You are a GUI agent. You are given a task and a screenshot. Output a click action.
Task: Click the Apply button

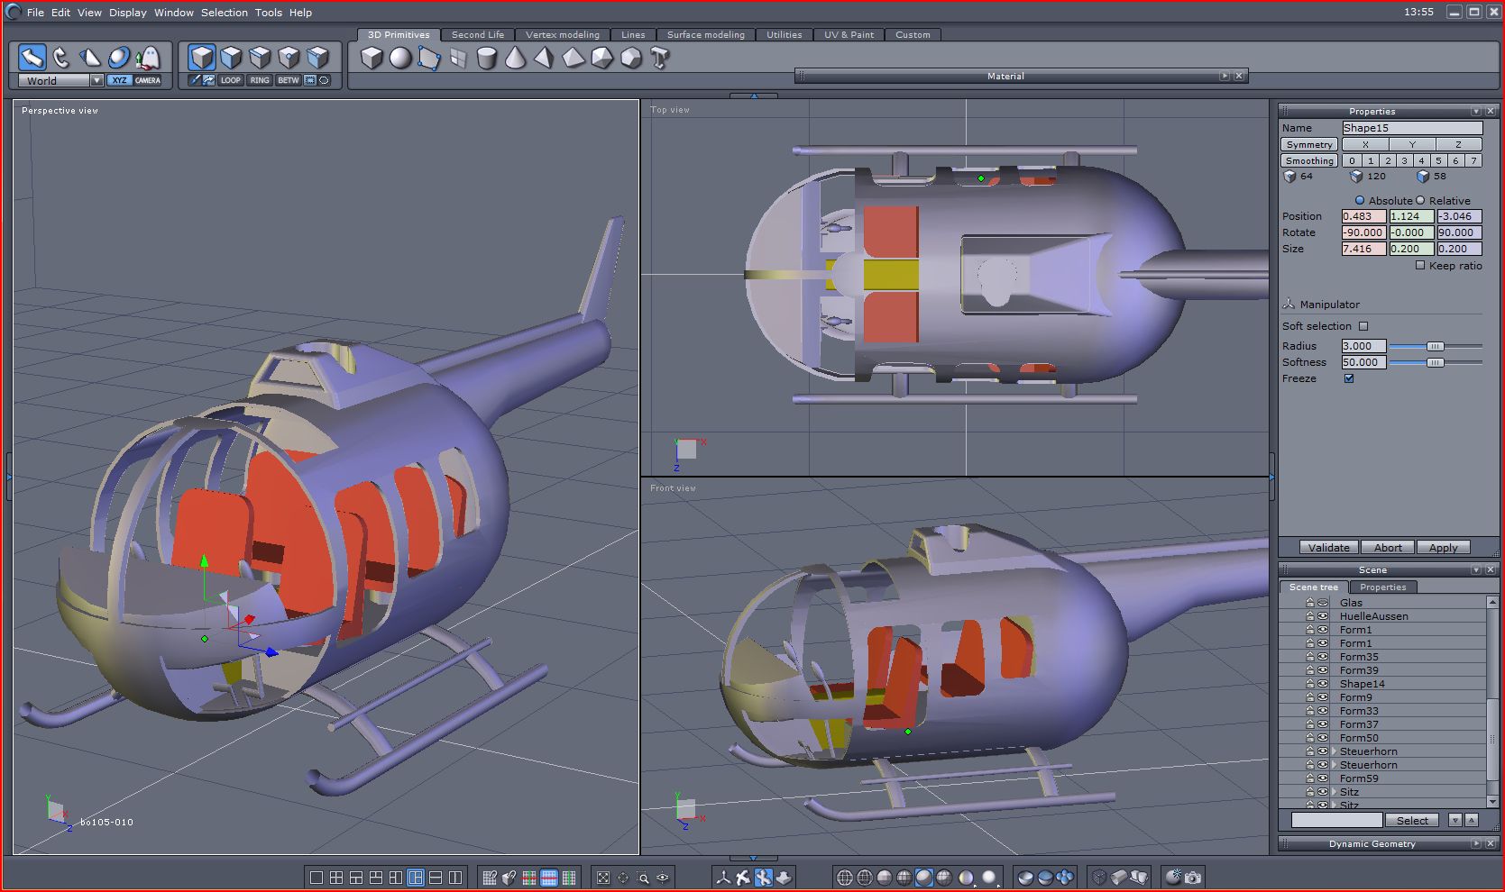tap(1443, 548)
